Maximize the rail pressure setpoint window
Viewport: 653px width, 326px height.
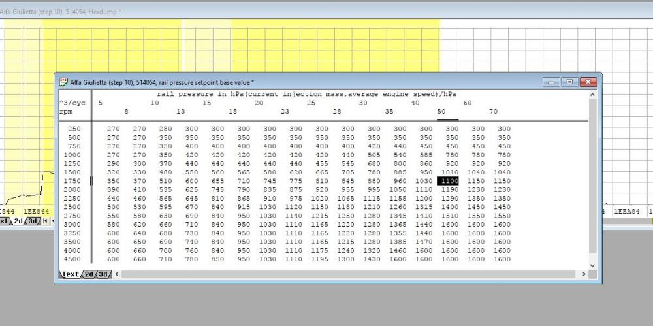(x=569, y=82)
